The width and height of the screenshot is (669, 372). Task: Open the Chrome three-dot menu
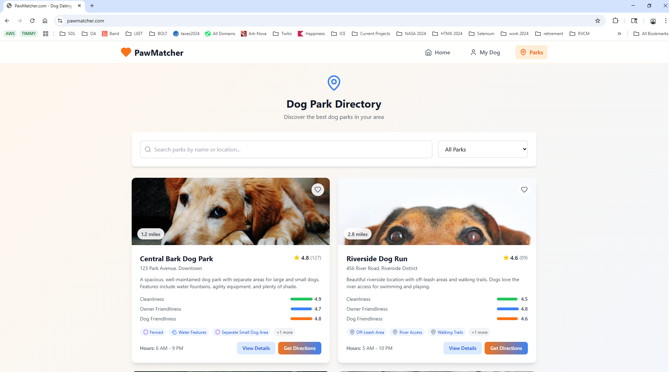(x=665, y=21)
